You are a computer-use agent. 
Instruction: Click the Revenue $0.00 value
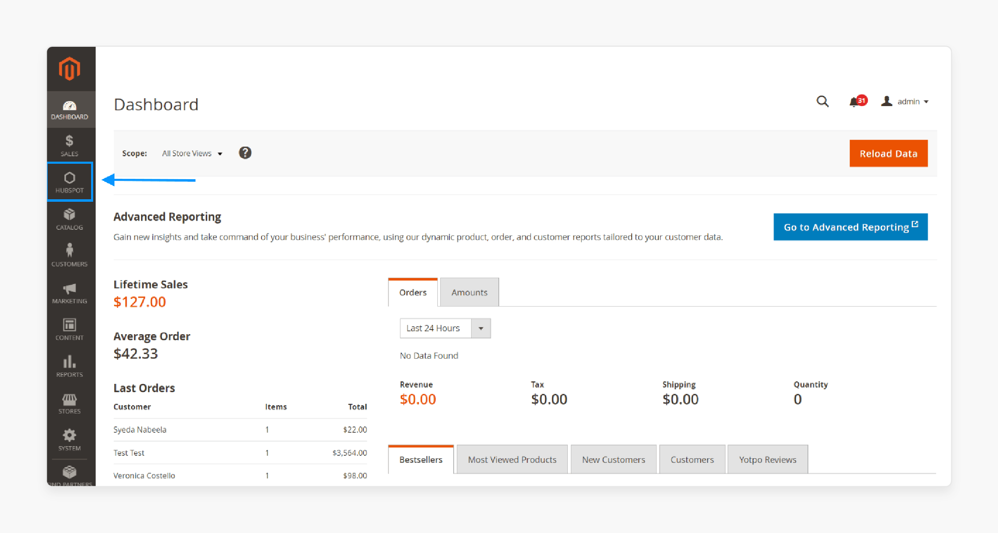point(418,399)
